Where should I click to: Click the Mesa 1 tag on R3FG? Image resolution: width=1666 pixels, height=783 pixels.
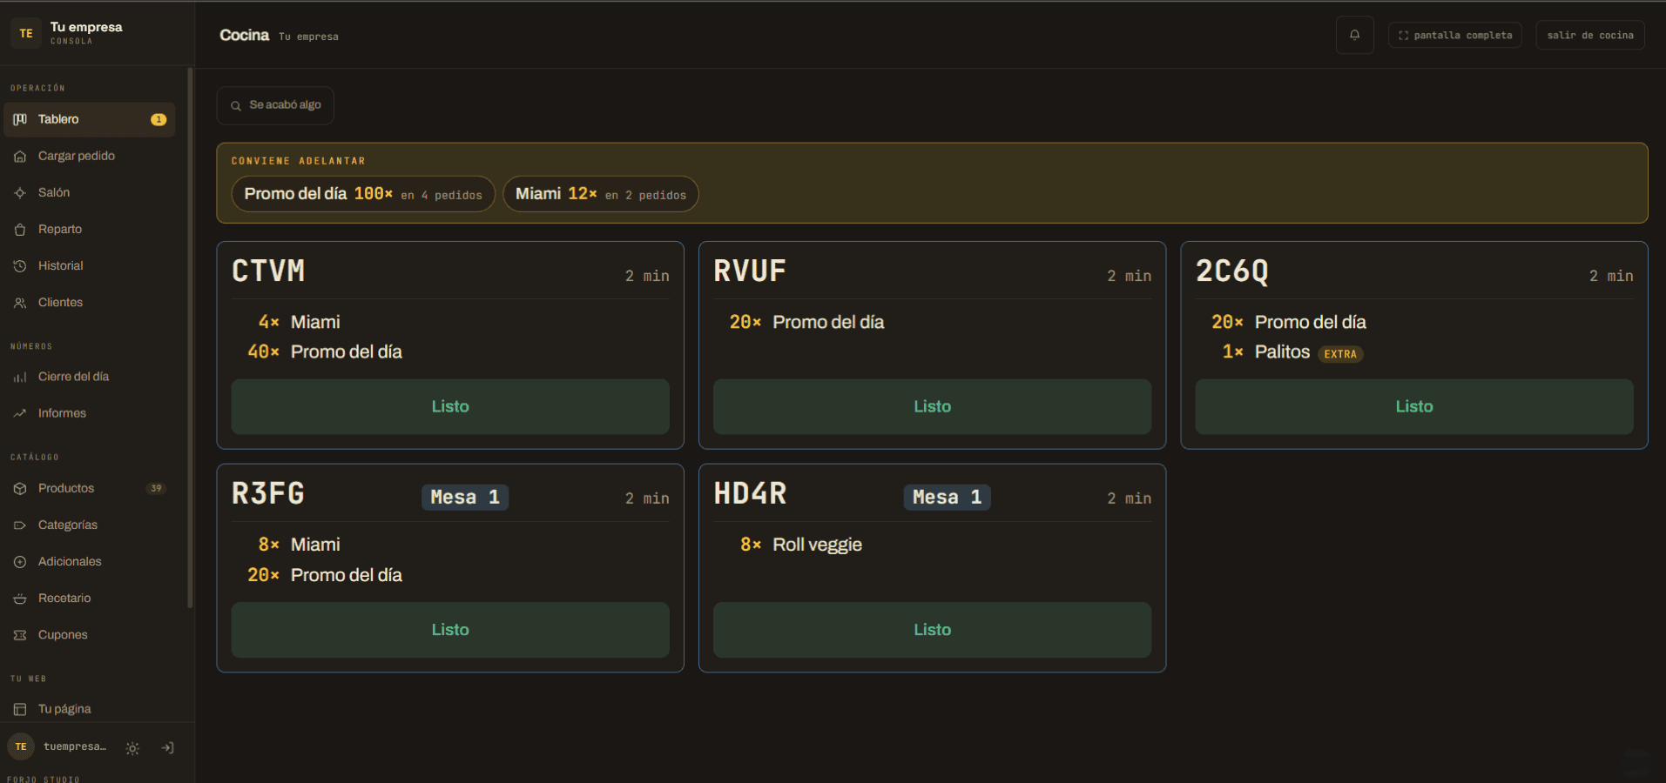pos(465,497)
